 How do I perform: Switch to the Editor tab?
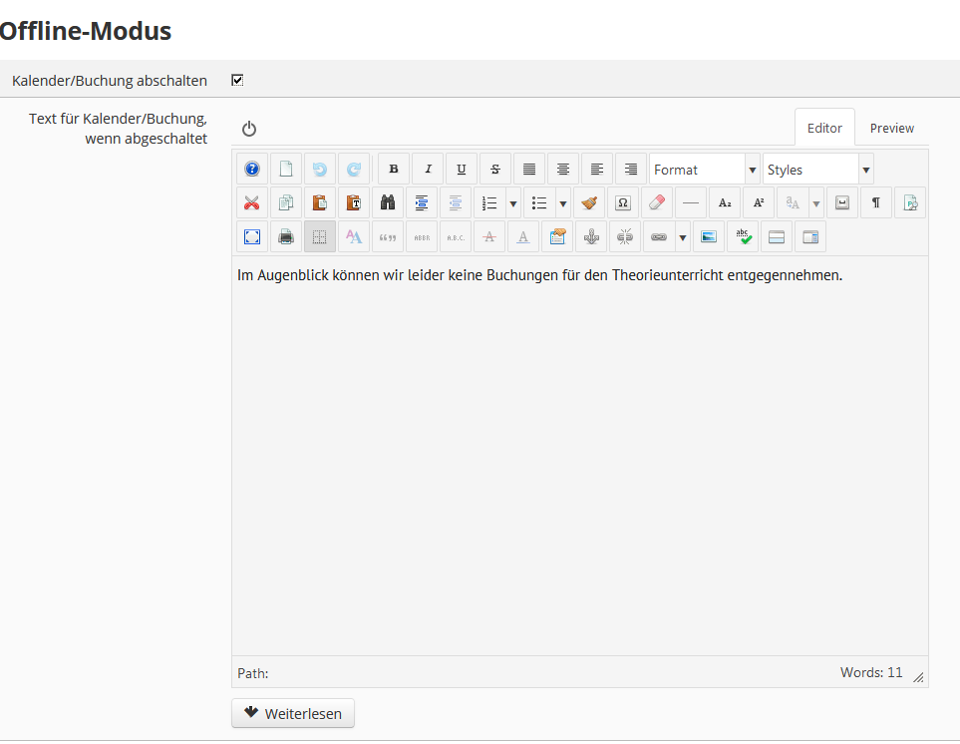point(824,128)
